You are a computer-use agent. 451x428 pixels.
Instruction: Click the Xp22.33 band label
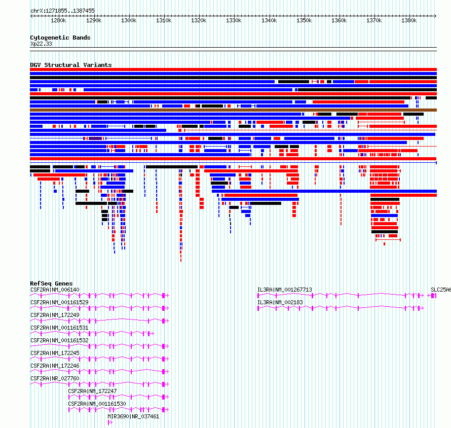pyautogui.click(x=41, y=44)
